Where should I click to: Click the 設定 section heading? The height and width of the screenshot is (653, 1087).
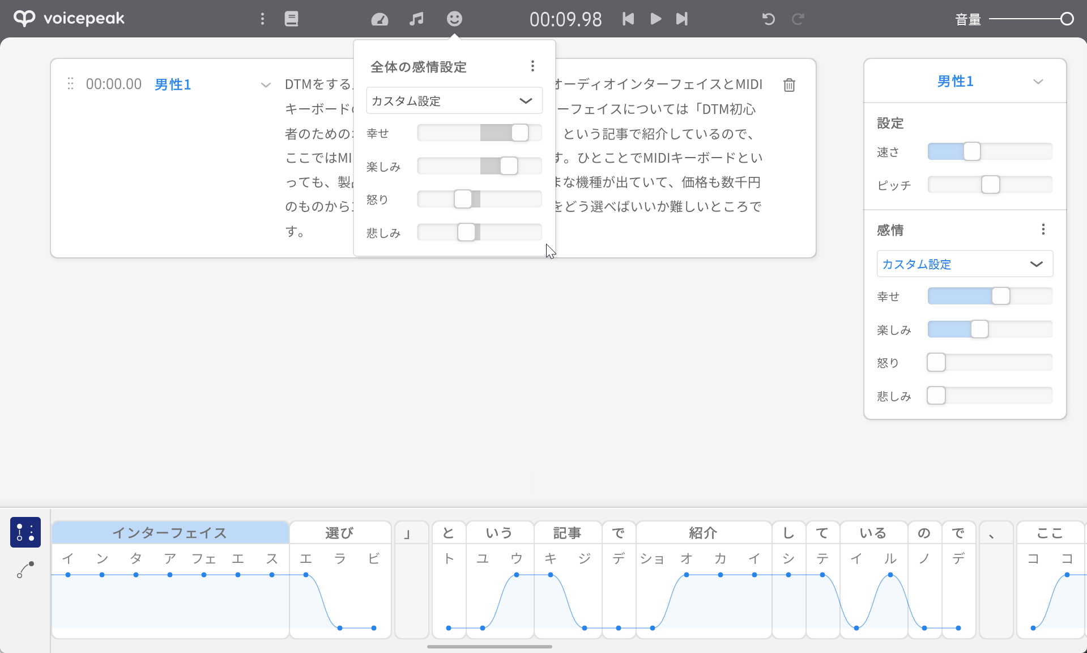pos(890,123)
